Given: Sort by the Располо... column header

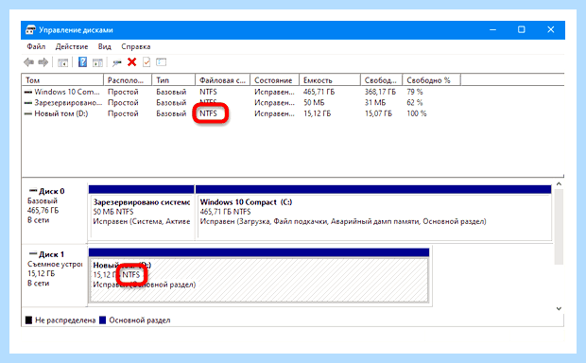Looking at the screenshot, I should 128,80.
